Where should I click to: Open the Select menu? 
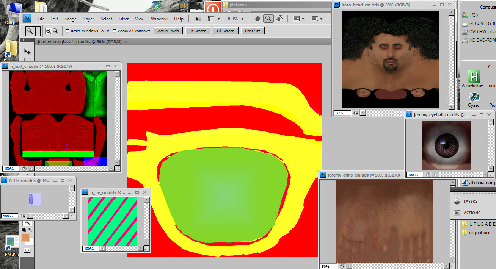(x=106, y=19)
